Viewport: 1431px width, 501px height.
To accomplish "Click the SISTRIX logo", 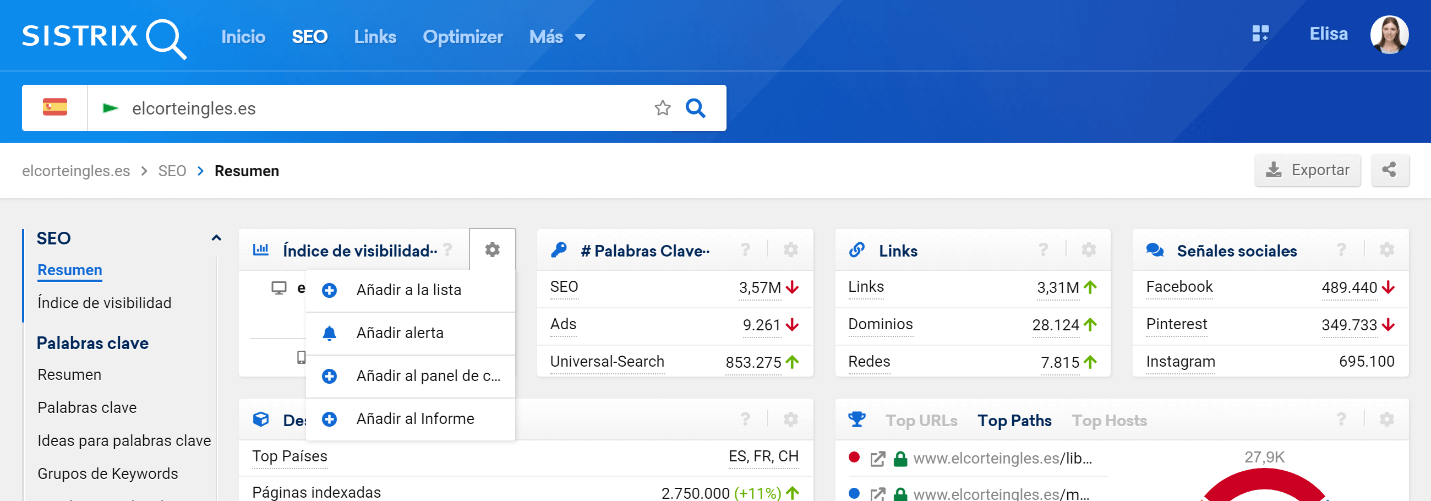I will click(104, 37).
